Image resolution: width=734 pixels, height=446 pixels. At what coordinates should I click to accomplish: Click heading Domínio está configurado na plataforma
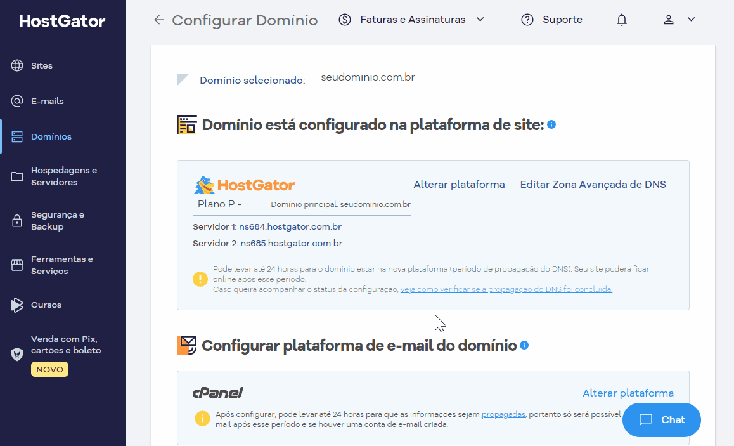point(373,125)
